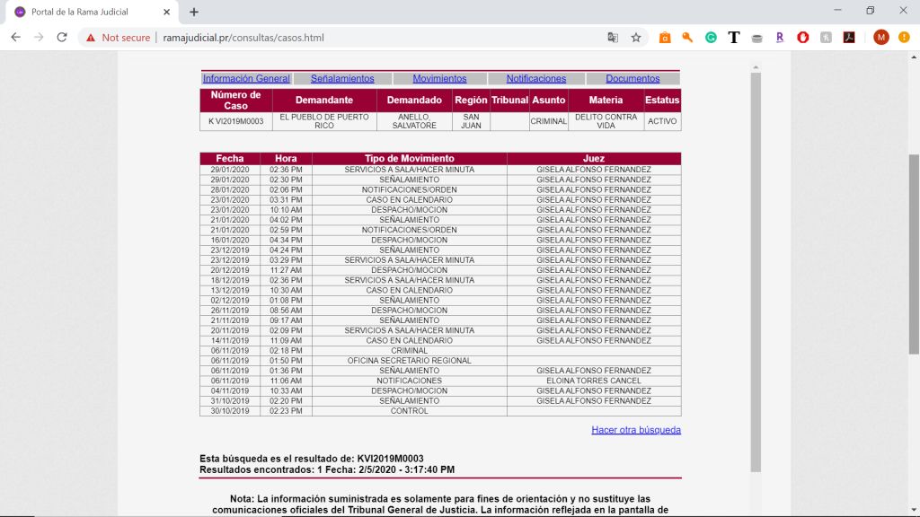
Task: Click the red stop-hand ad blocker icon
Action: 803,38
